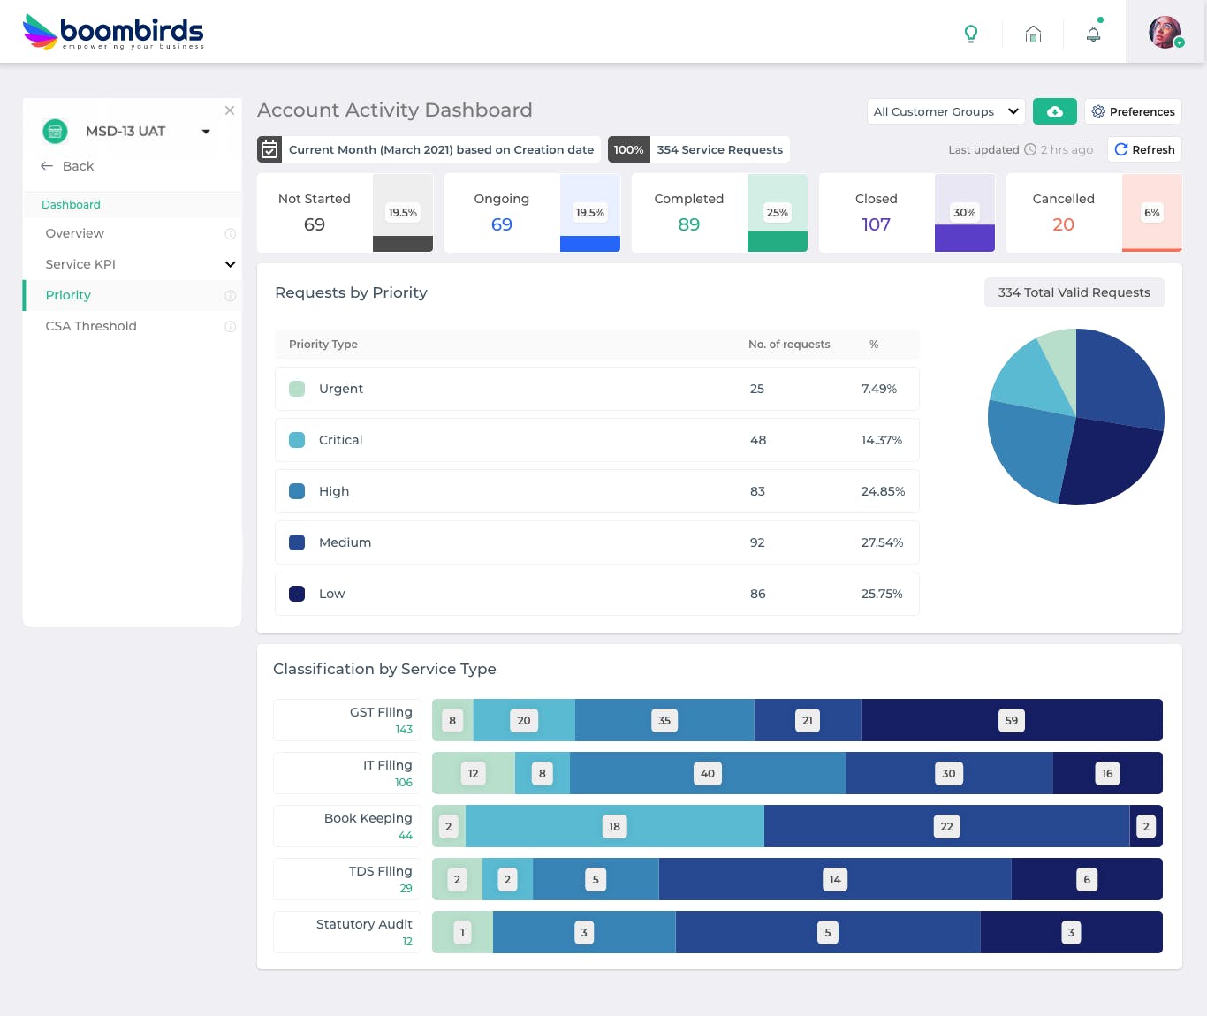Click the High priority color swatch
Image resolution: width=1207 pixels, height=1016 pixels.
coord(297,491)
